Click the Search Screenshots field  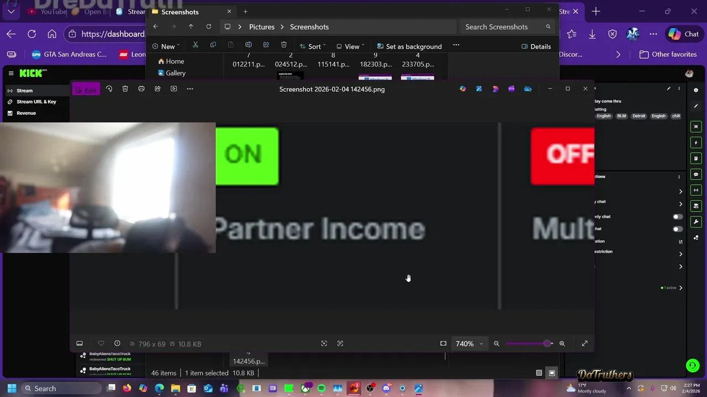coord(508,26)
